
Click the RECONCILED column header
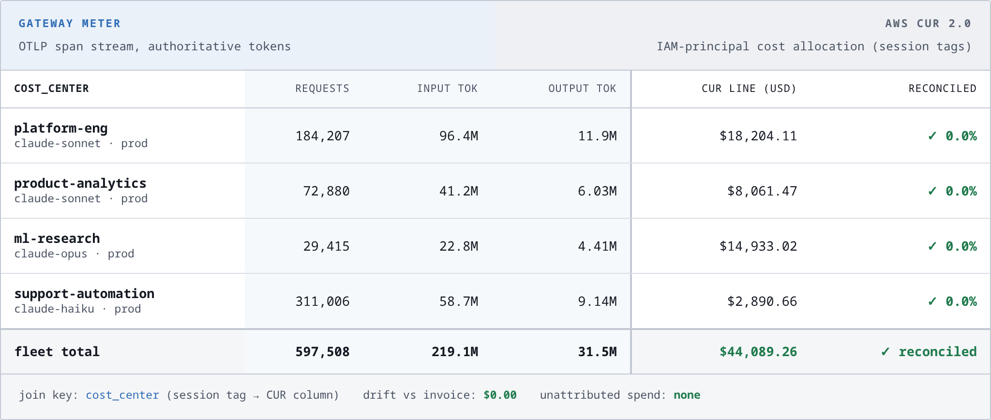[942, 89]
